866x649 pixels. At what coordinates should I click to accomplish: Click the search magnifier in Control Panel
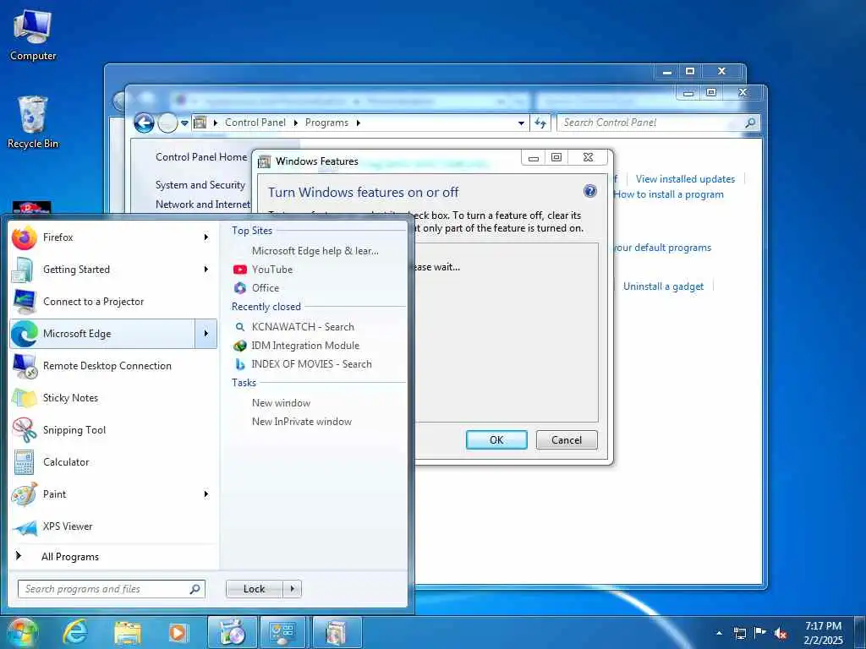pos(750,123)
